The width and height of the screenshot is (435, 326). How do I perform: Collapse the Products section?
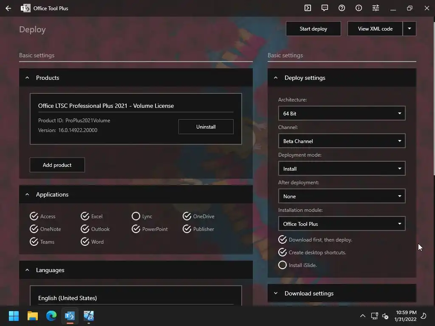[x=27, y=78]
